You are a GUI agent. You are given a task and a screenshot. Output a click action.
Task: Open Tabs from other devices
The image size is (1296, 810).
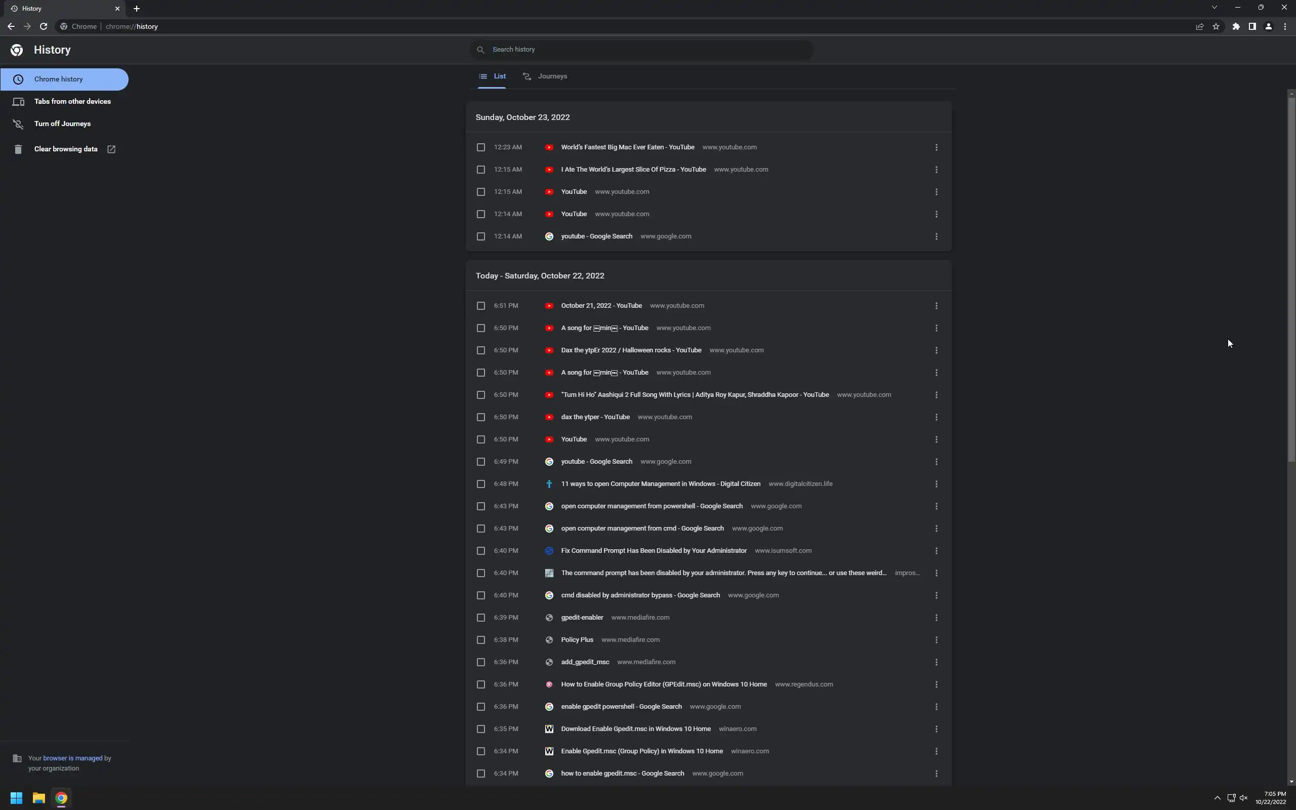click(72, 101)
